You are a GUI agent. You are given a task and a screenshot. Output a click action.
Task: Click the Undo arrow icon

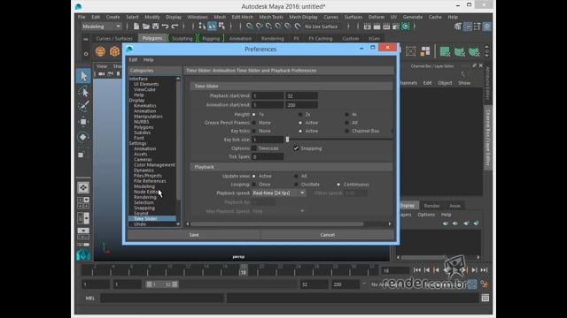tap(165, 26)
